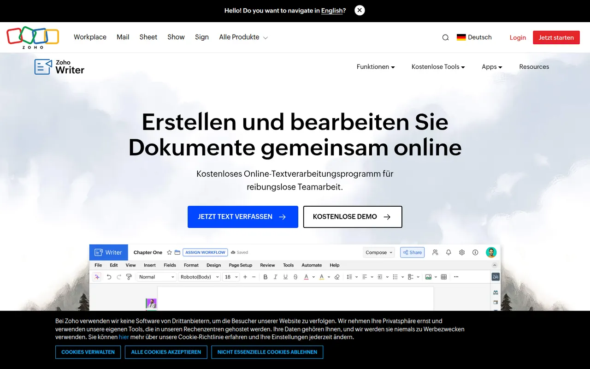Click the three-dots more options icon
This screenshot has width=590, height=369.
[x=456, y=277]
